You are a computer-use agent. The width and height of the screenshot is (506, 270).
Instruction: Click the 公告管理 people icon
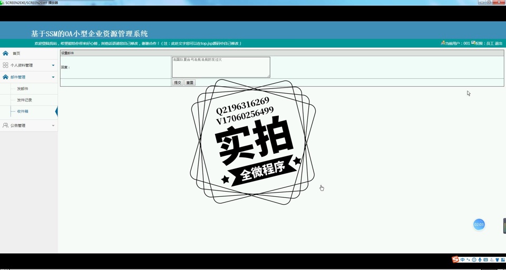click(x=5, y=125)
